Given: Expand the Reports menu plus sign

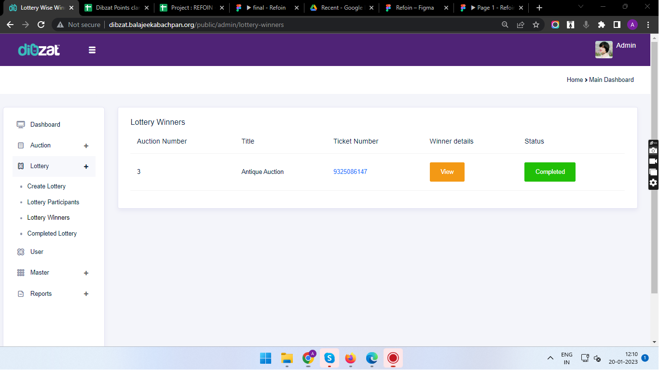Looking at the screenshot, I should click(86, 294).
